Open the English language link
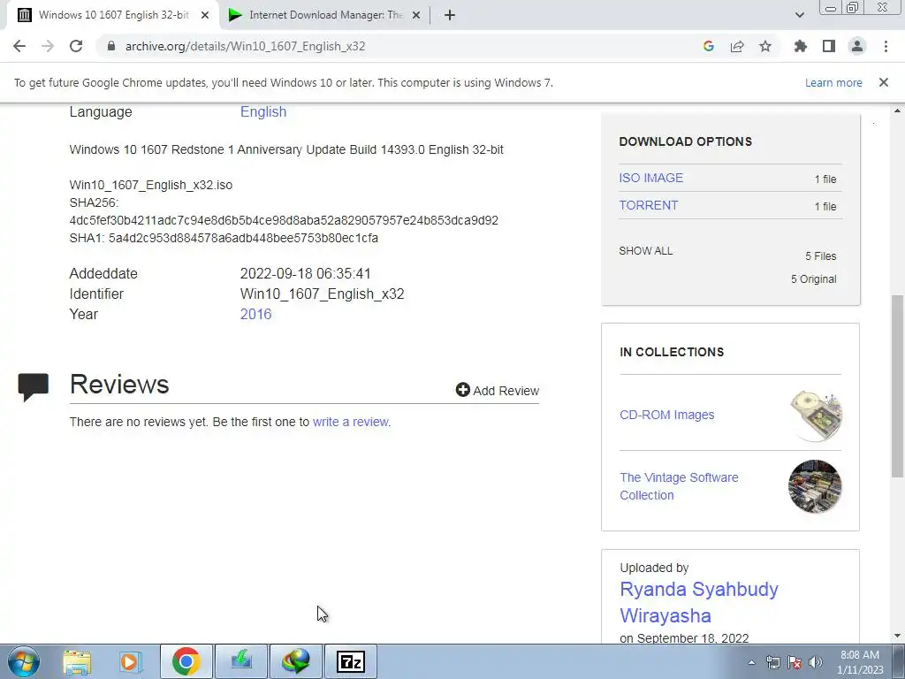The width and height of the screenshot is (905, 679). (263, 112)
